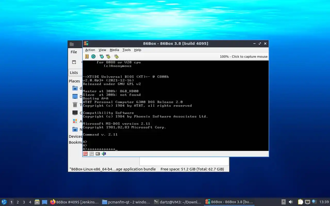Select the Applications icon under Places
The image size is (330, 206).
(75, 121)
